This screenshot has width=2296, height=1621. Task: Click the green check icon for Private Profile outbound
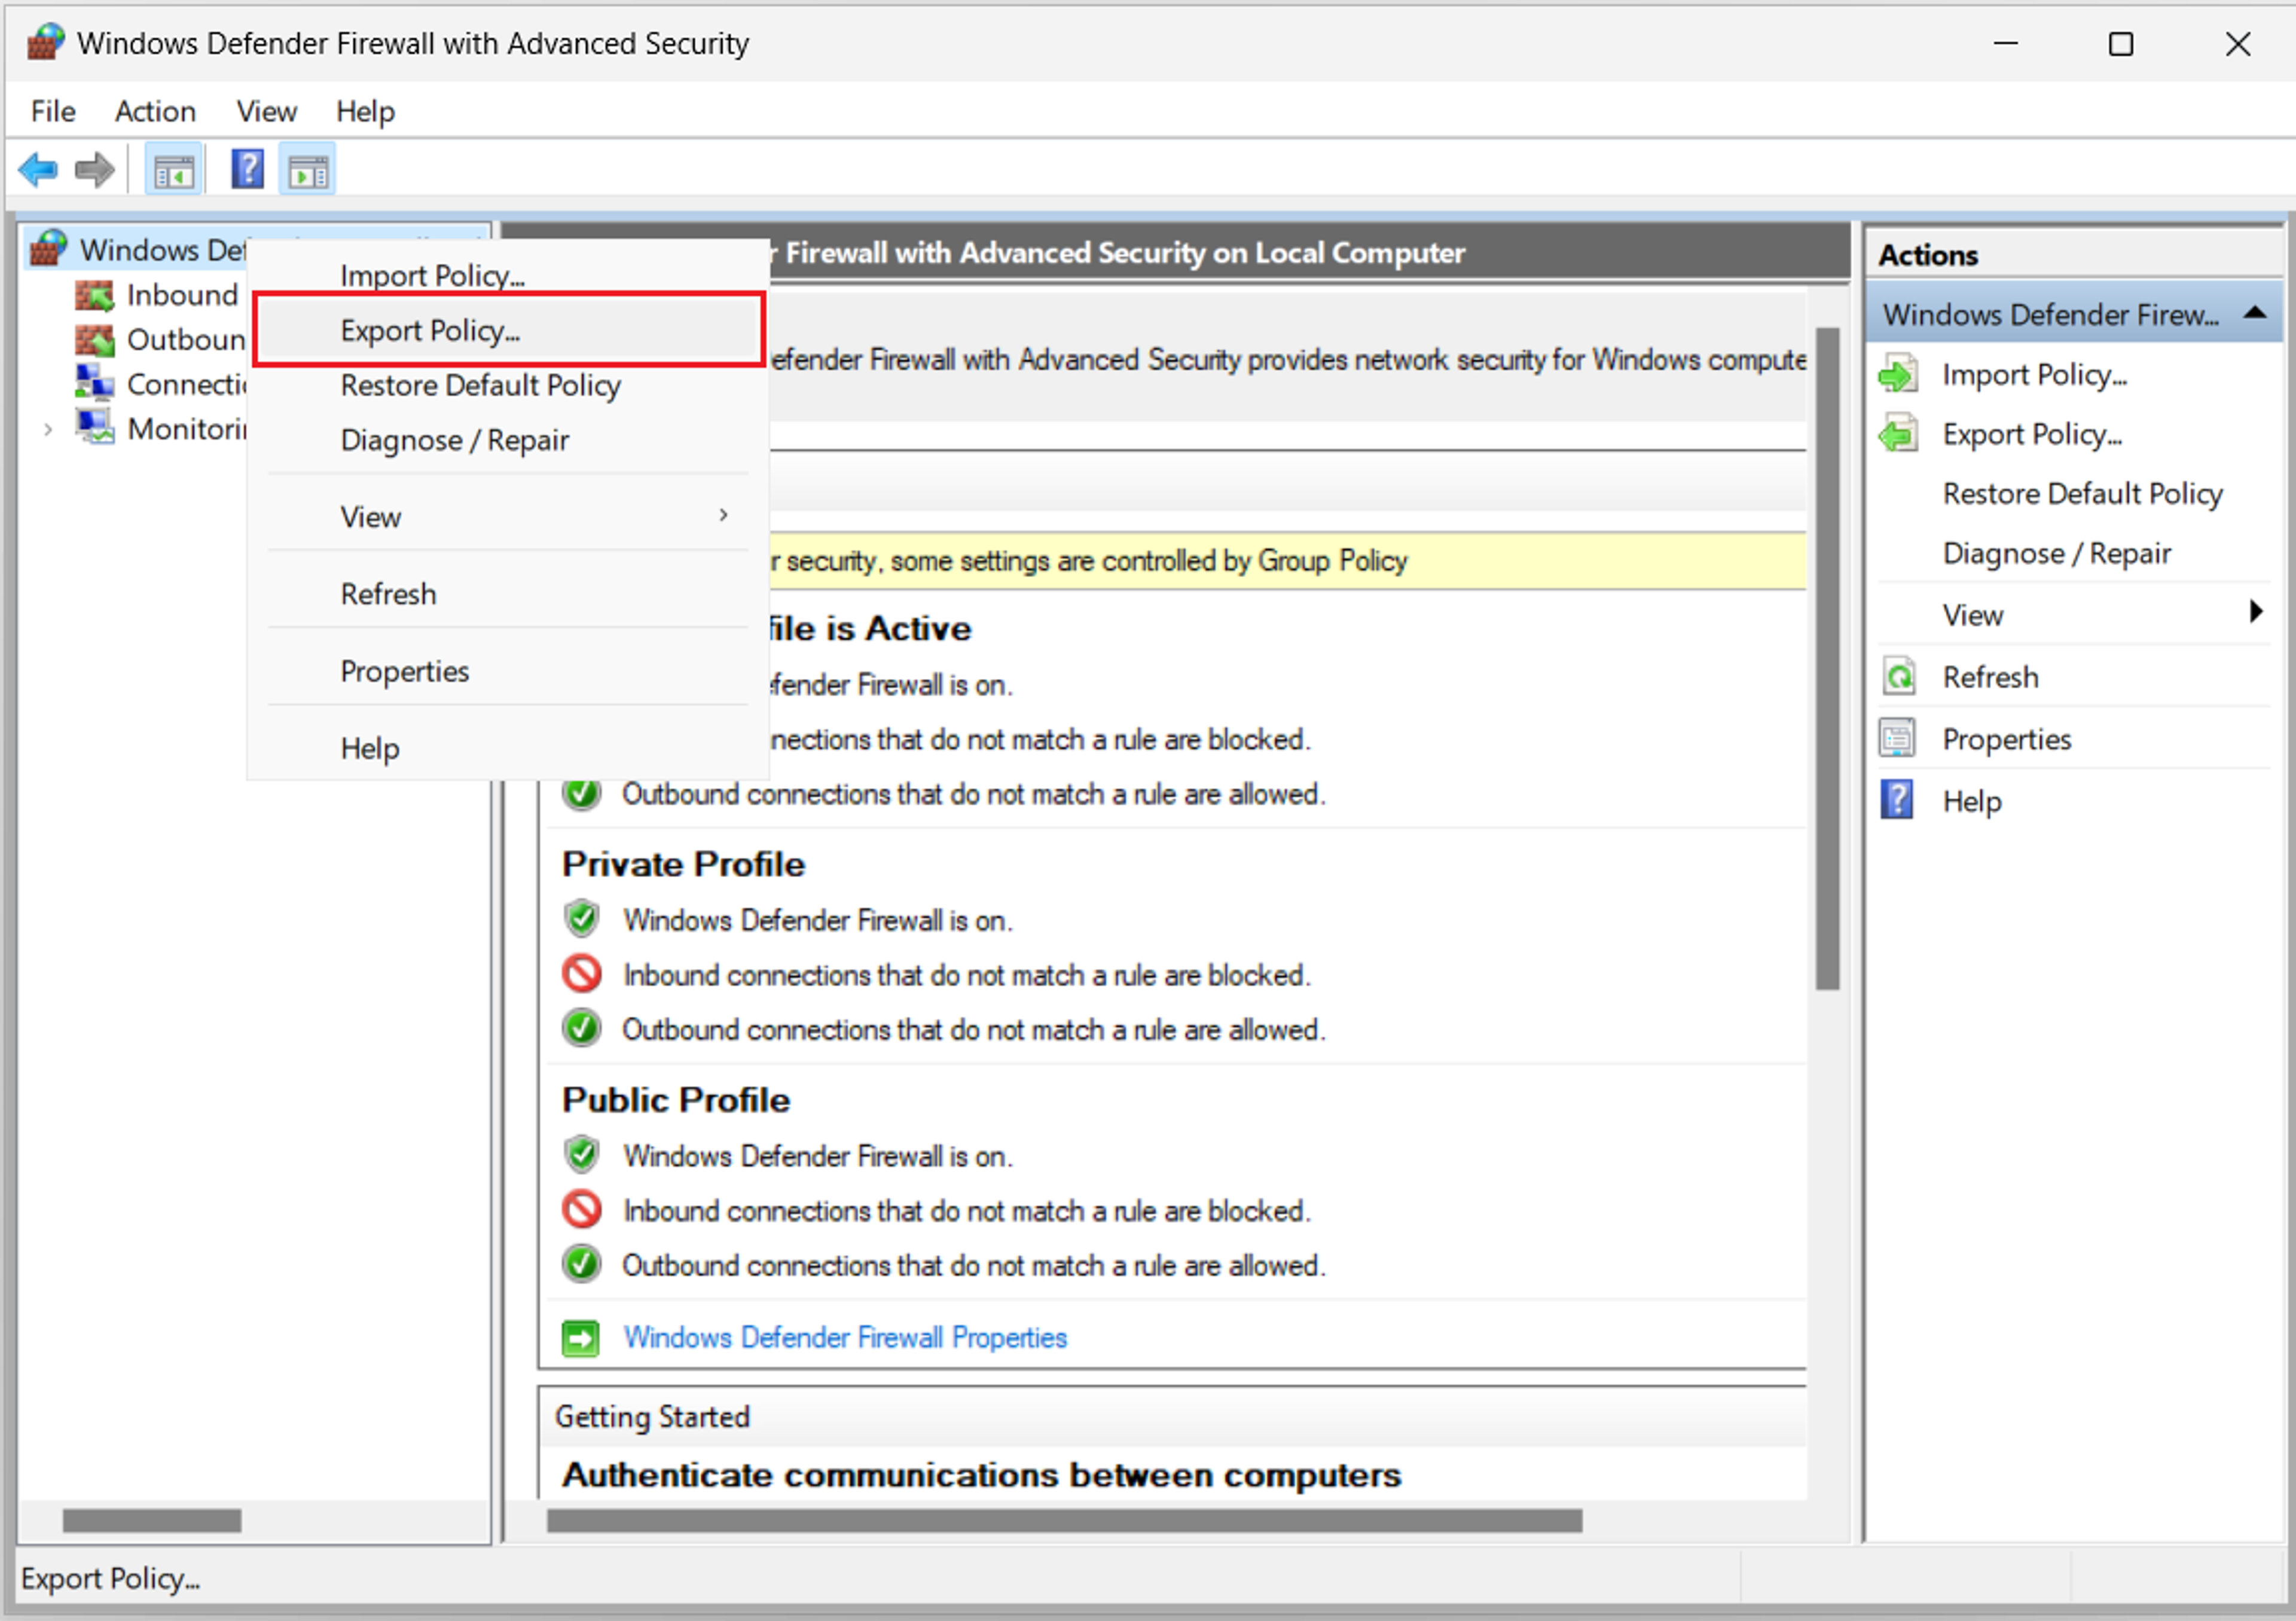(x=582, y=1029)
